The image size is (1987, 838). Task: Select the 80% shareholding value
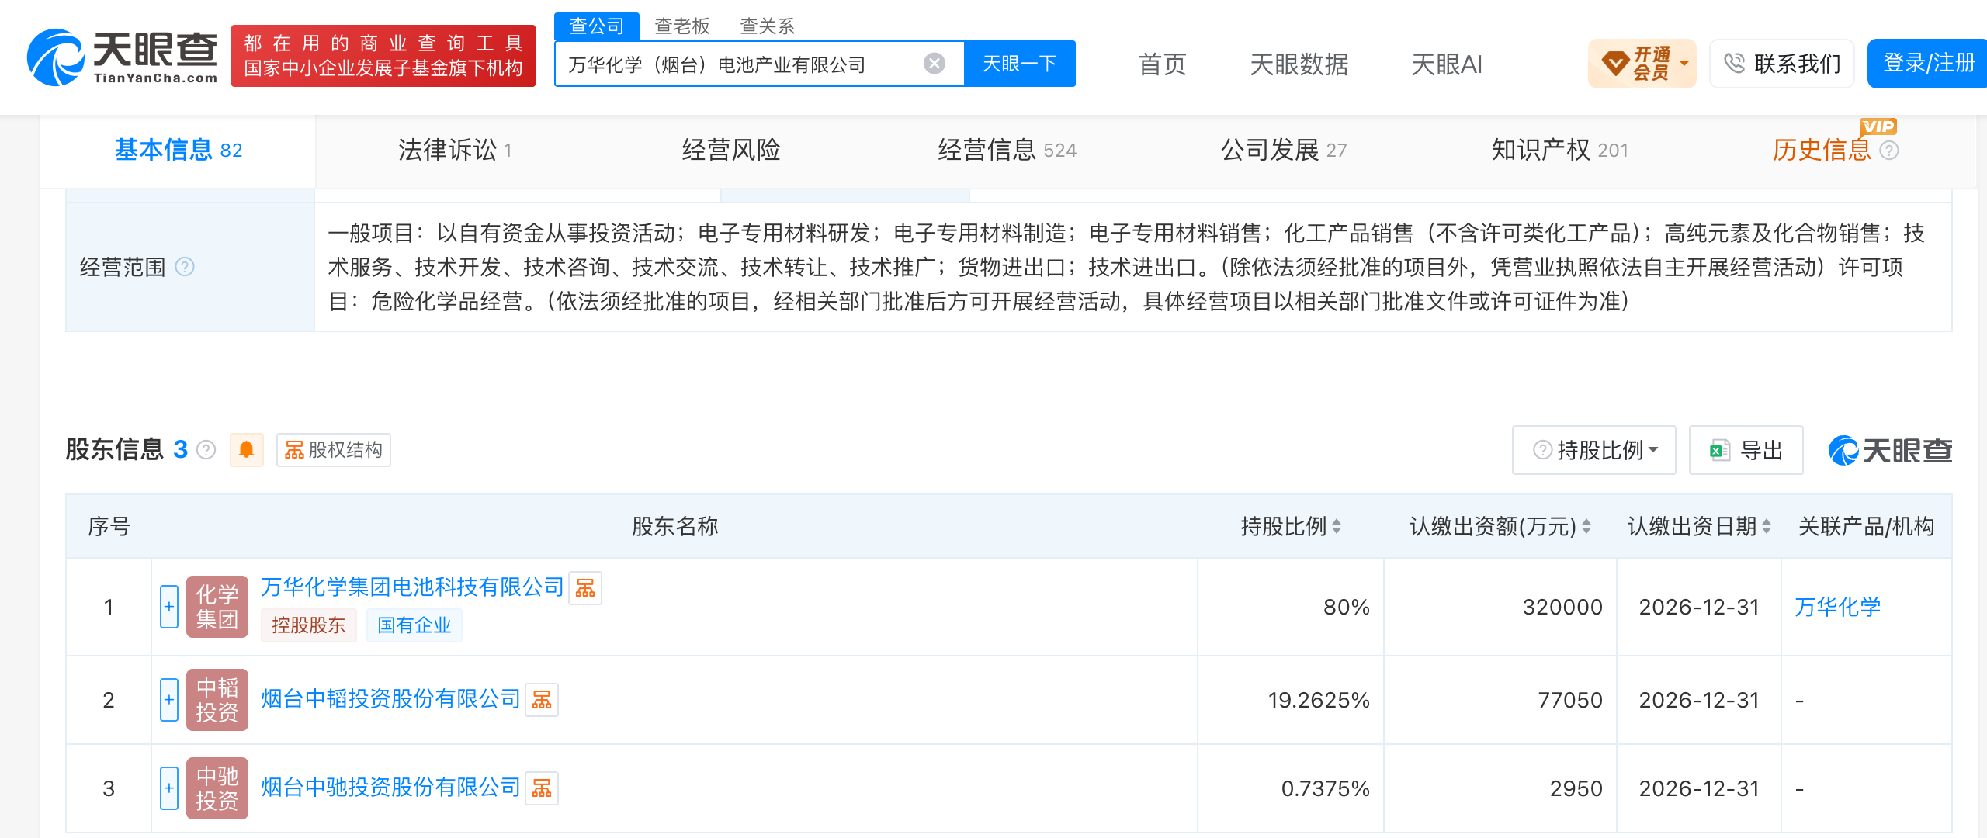pyautogui.click(x=1347, y=607)
